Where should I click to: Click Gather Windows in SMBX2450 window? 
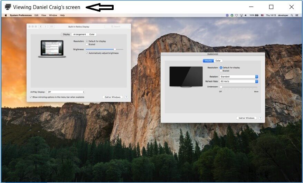click(246, 118)
